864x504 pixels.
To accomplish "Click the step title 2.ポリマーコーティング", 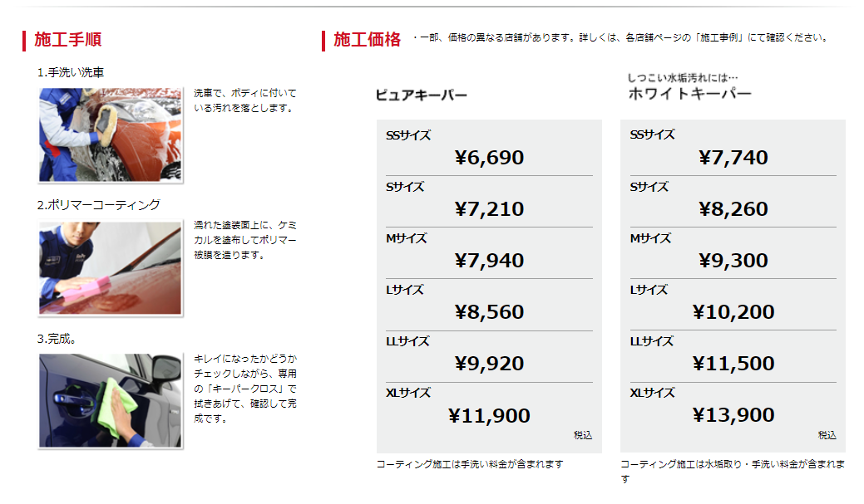I will (98, 205).
